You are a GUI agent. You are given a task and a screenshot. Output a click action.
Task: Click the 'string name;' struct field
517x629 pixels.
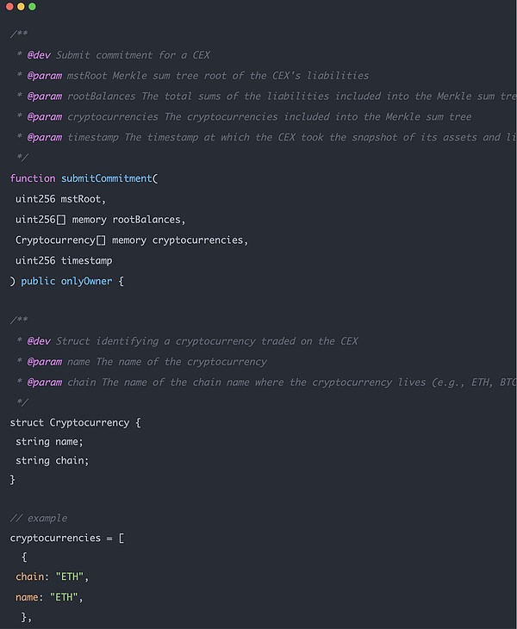(x=49, y=442)
